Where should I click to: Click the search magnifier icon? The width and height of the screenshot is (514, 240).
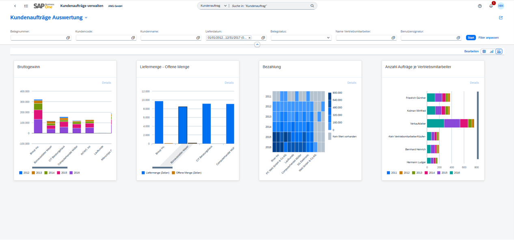(x=312, y=6)
